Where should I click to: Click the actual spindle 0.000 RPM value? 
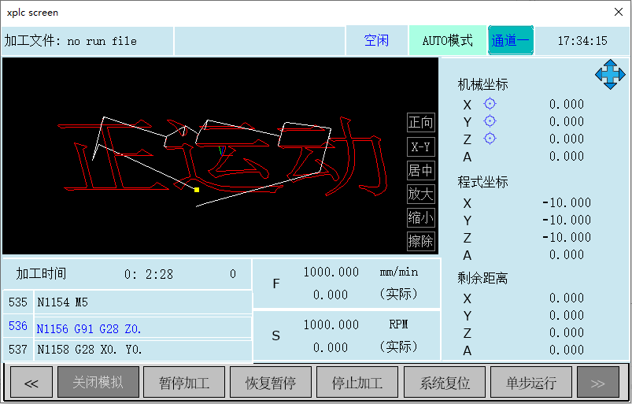pyautogui.click(x=331, y=347)
